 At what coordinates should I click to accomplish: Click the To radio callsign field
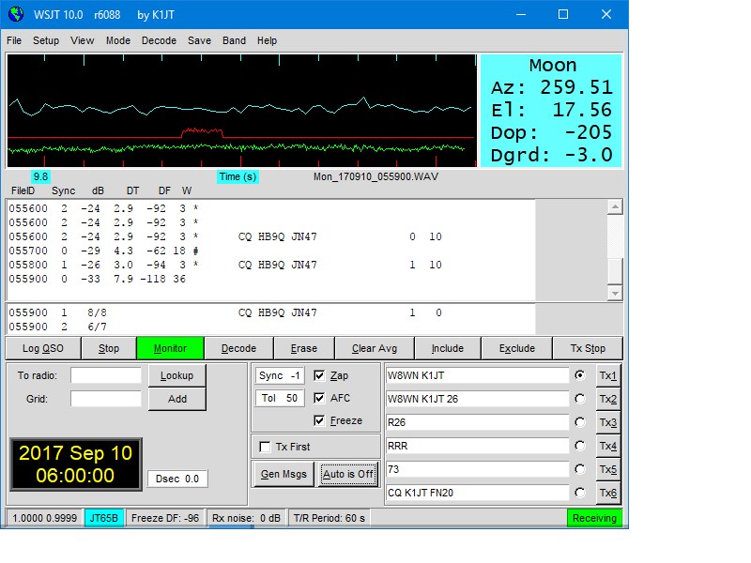click(105, 375)
